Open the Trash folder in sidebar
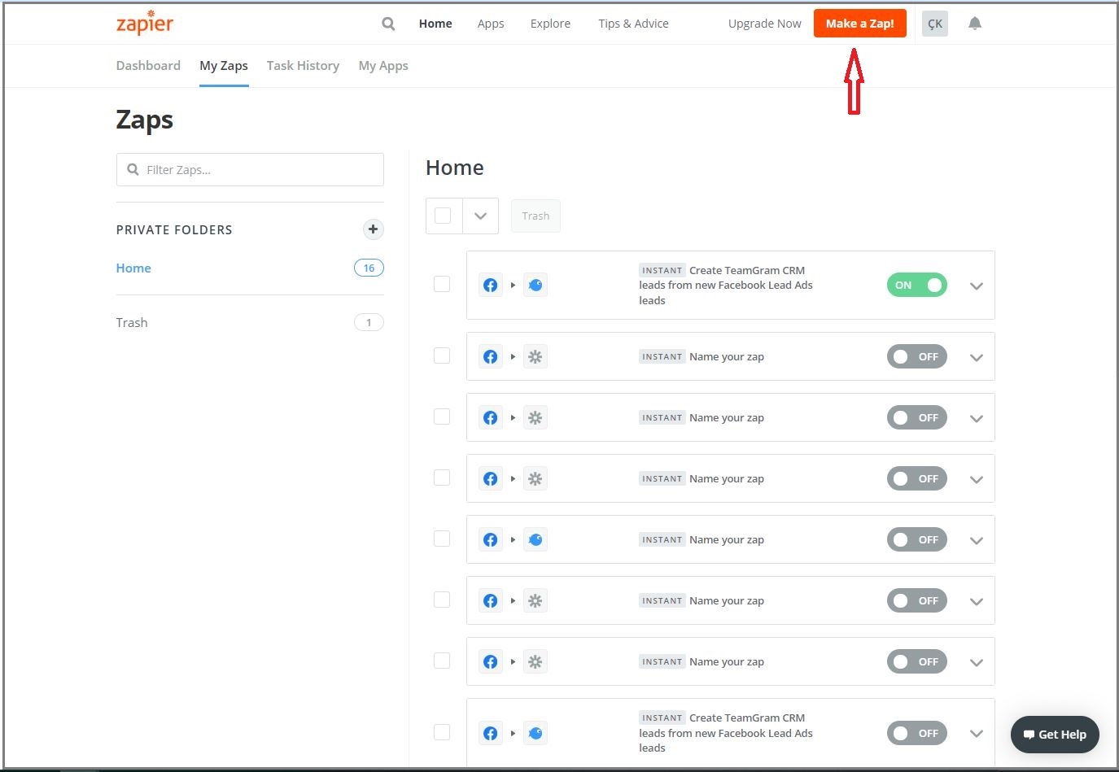The image size is (1119, 772). 132,322
